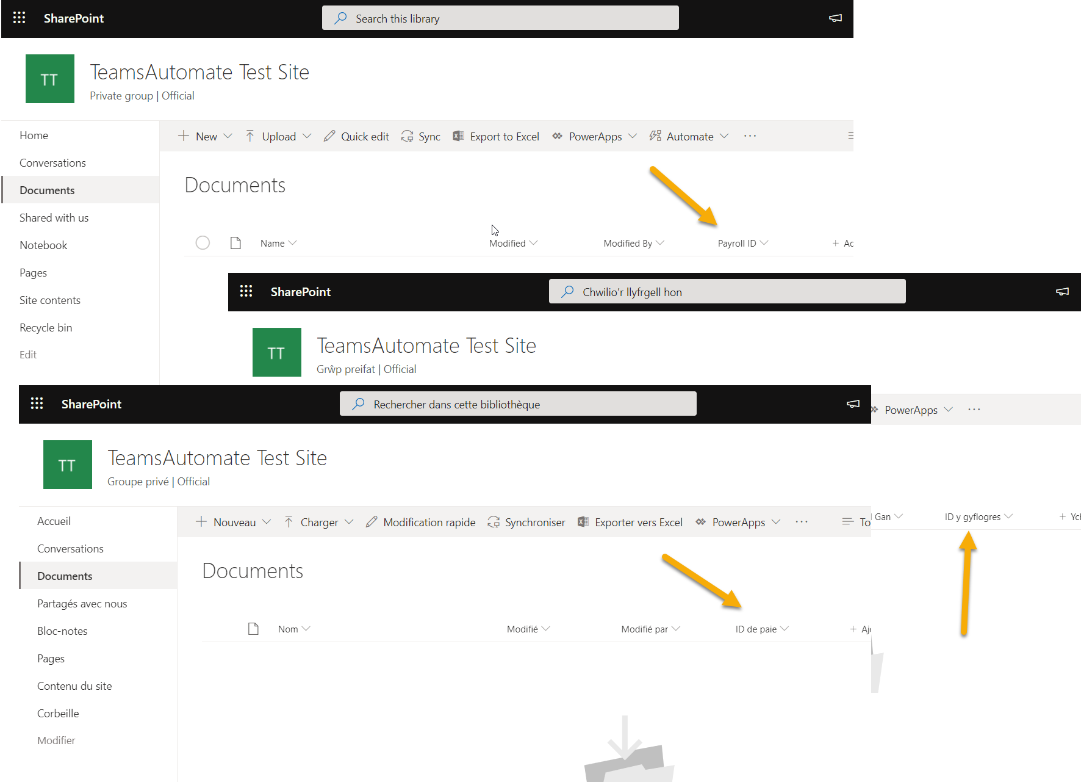Image resolution: width=1081 pixels, height=782 pixels.
Task: Click Synchroniser in the French toolbar
Action: 526,522
